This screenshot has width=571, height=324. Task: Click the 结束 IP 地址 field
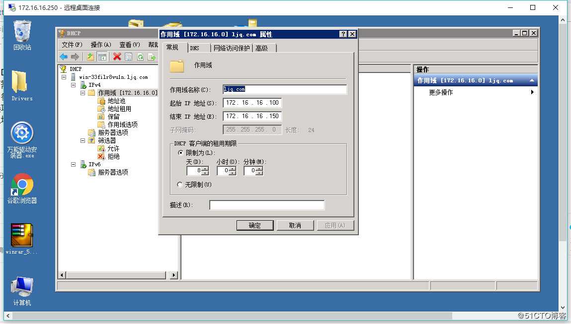click(252, 117)
